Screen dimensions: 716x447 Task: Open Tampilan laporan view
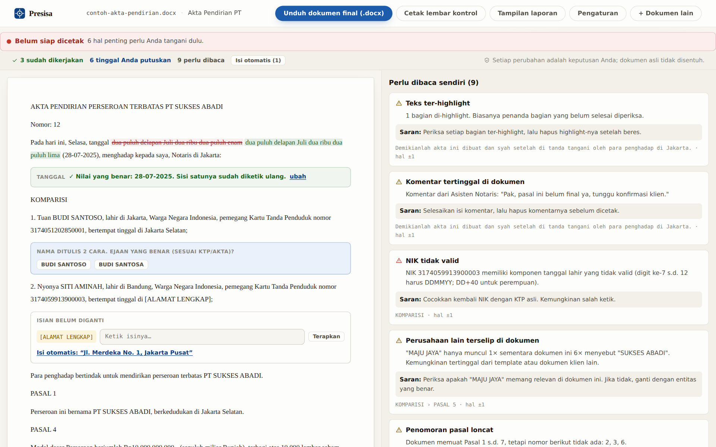click(527, 13)
